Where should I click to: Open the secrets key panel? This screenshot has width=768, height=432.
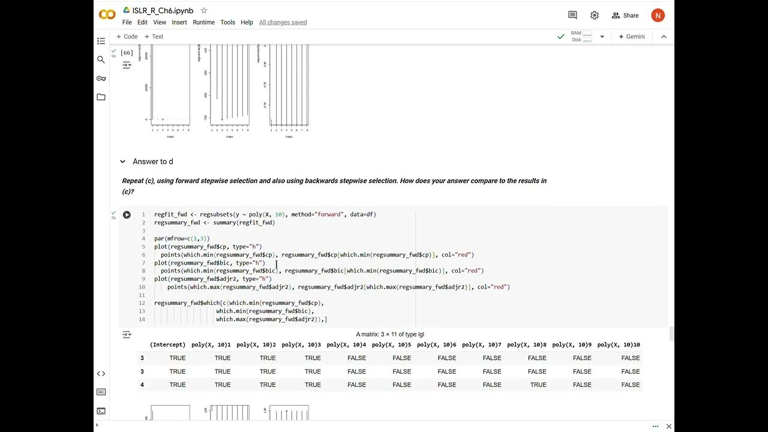coord(101,78)
